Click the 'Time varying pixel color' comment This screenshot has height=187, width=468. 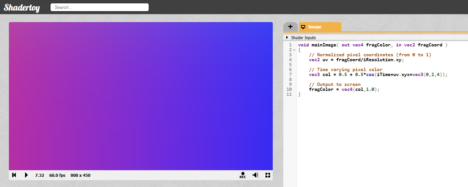click(x=346, y=69)
